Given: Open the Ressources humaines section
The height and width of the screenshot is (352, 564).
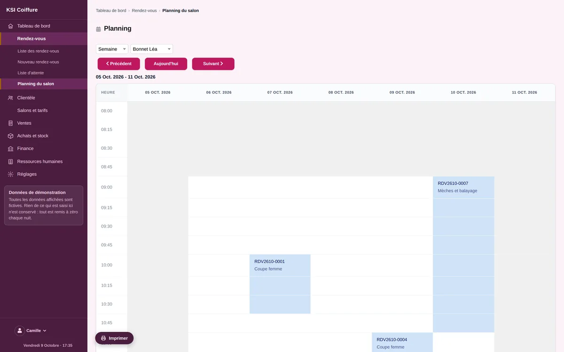Looking at the screenshot, I should (x=44, y=161).
